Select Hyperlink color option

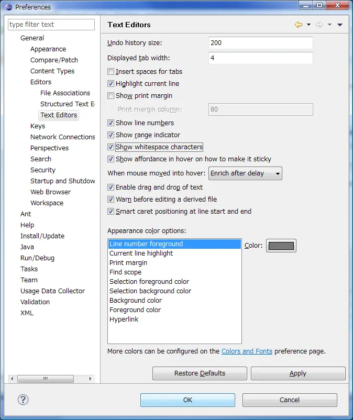(174, 319)
